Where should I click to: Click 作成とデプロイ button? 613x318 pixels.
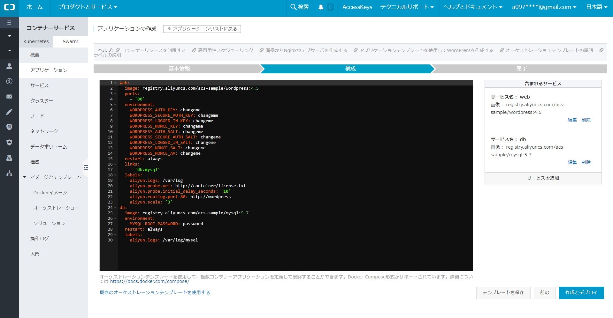(x=581, y=292)
